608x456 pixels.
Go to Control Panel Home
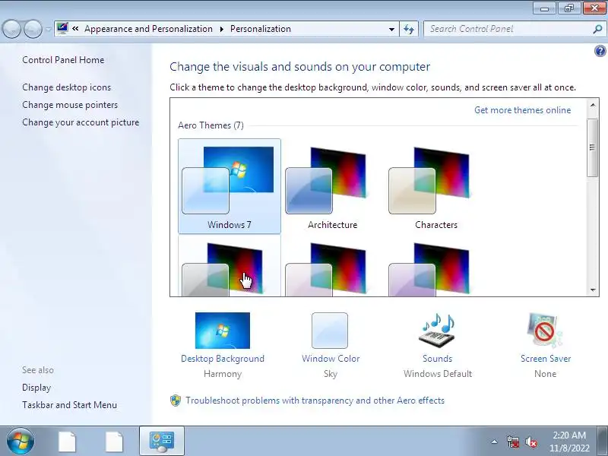[63, 60]
